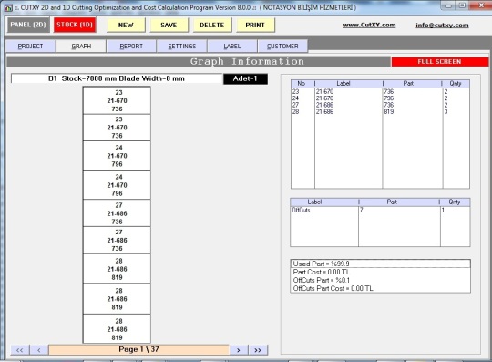Select STOCK (1D) mode button
This screenshot has width=492, height=362.
click(75, 25)
